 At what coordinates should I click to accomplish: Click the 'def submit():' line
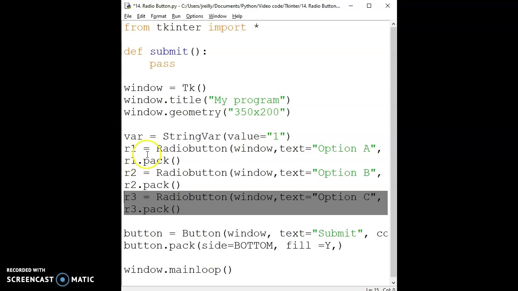165,52
